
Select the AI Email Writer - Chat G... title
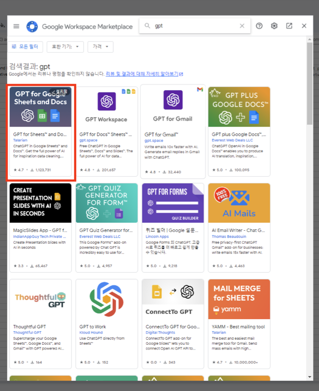(x=238, y=230)
